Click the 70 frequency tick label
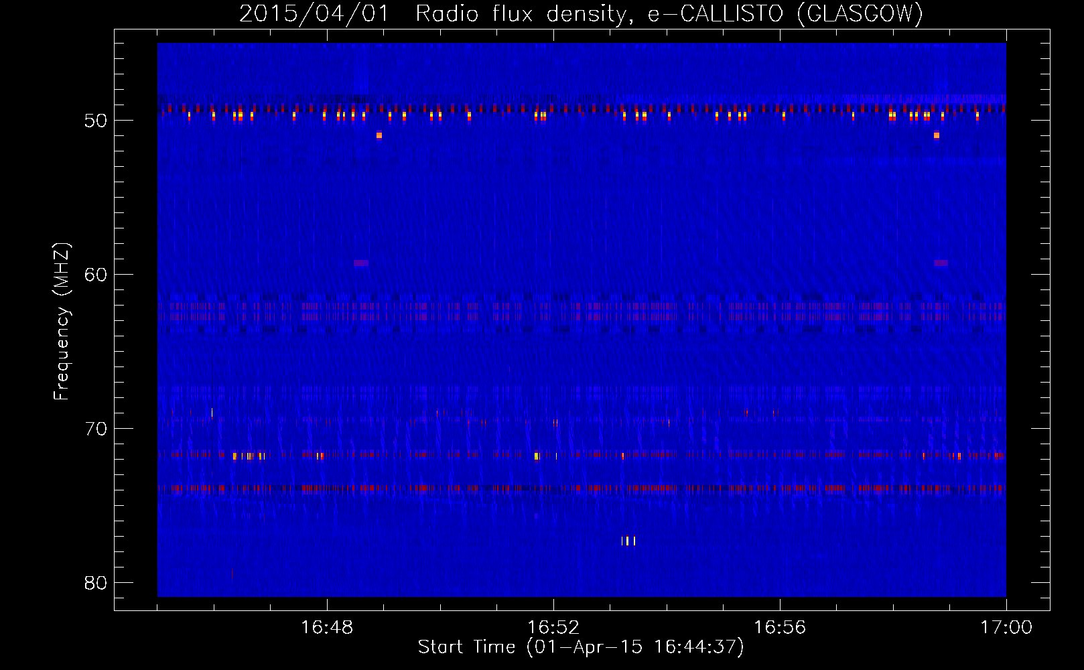The image size is (1084, 670). click(96, 429)
